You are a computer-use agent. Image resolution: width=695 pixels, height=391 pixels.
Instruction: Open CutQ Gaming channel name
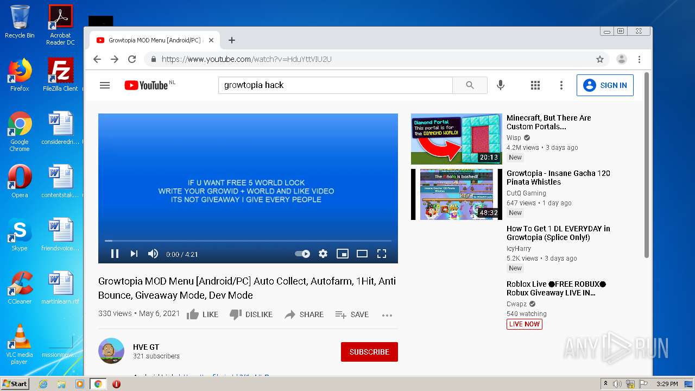(x=526, y=193)
